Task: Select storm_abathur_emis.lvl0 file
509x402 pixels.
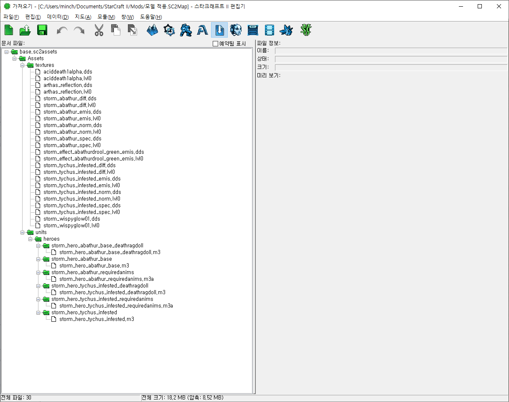Action: point(72,119)
